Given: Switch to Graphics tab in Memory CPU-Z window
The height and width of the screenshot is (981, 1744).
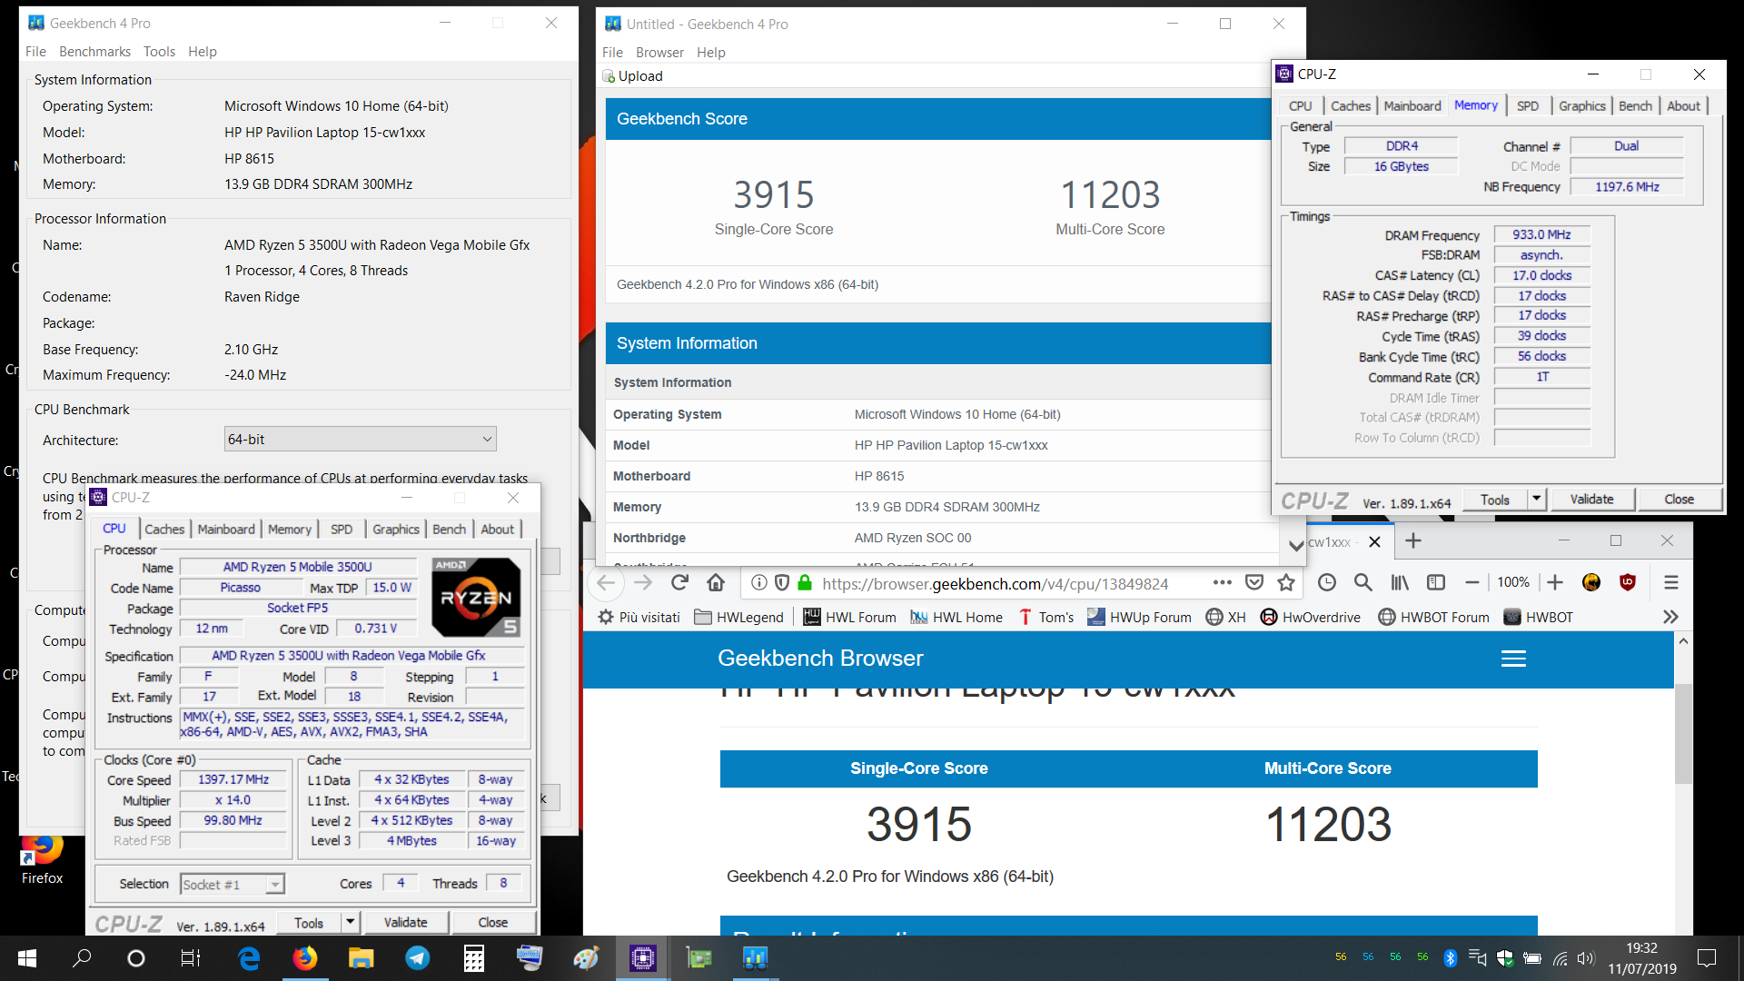Looking at the screenshot, I should click(x=1582, y=106).
